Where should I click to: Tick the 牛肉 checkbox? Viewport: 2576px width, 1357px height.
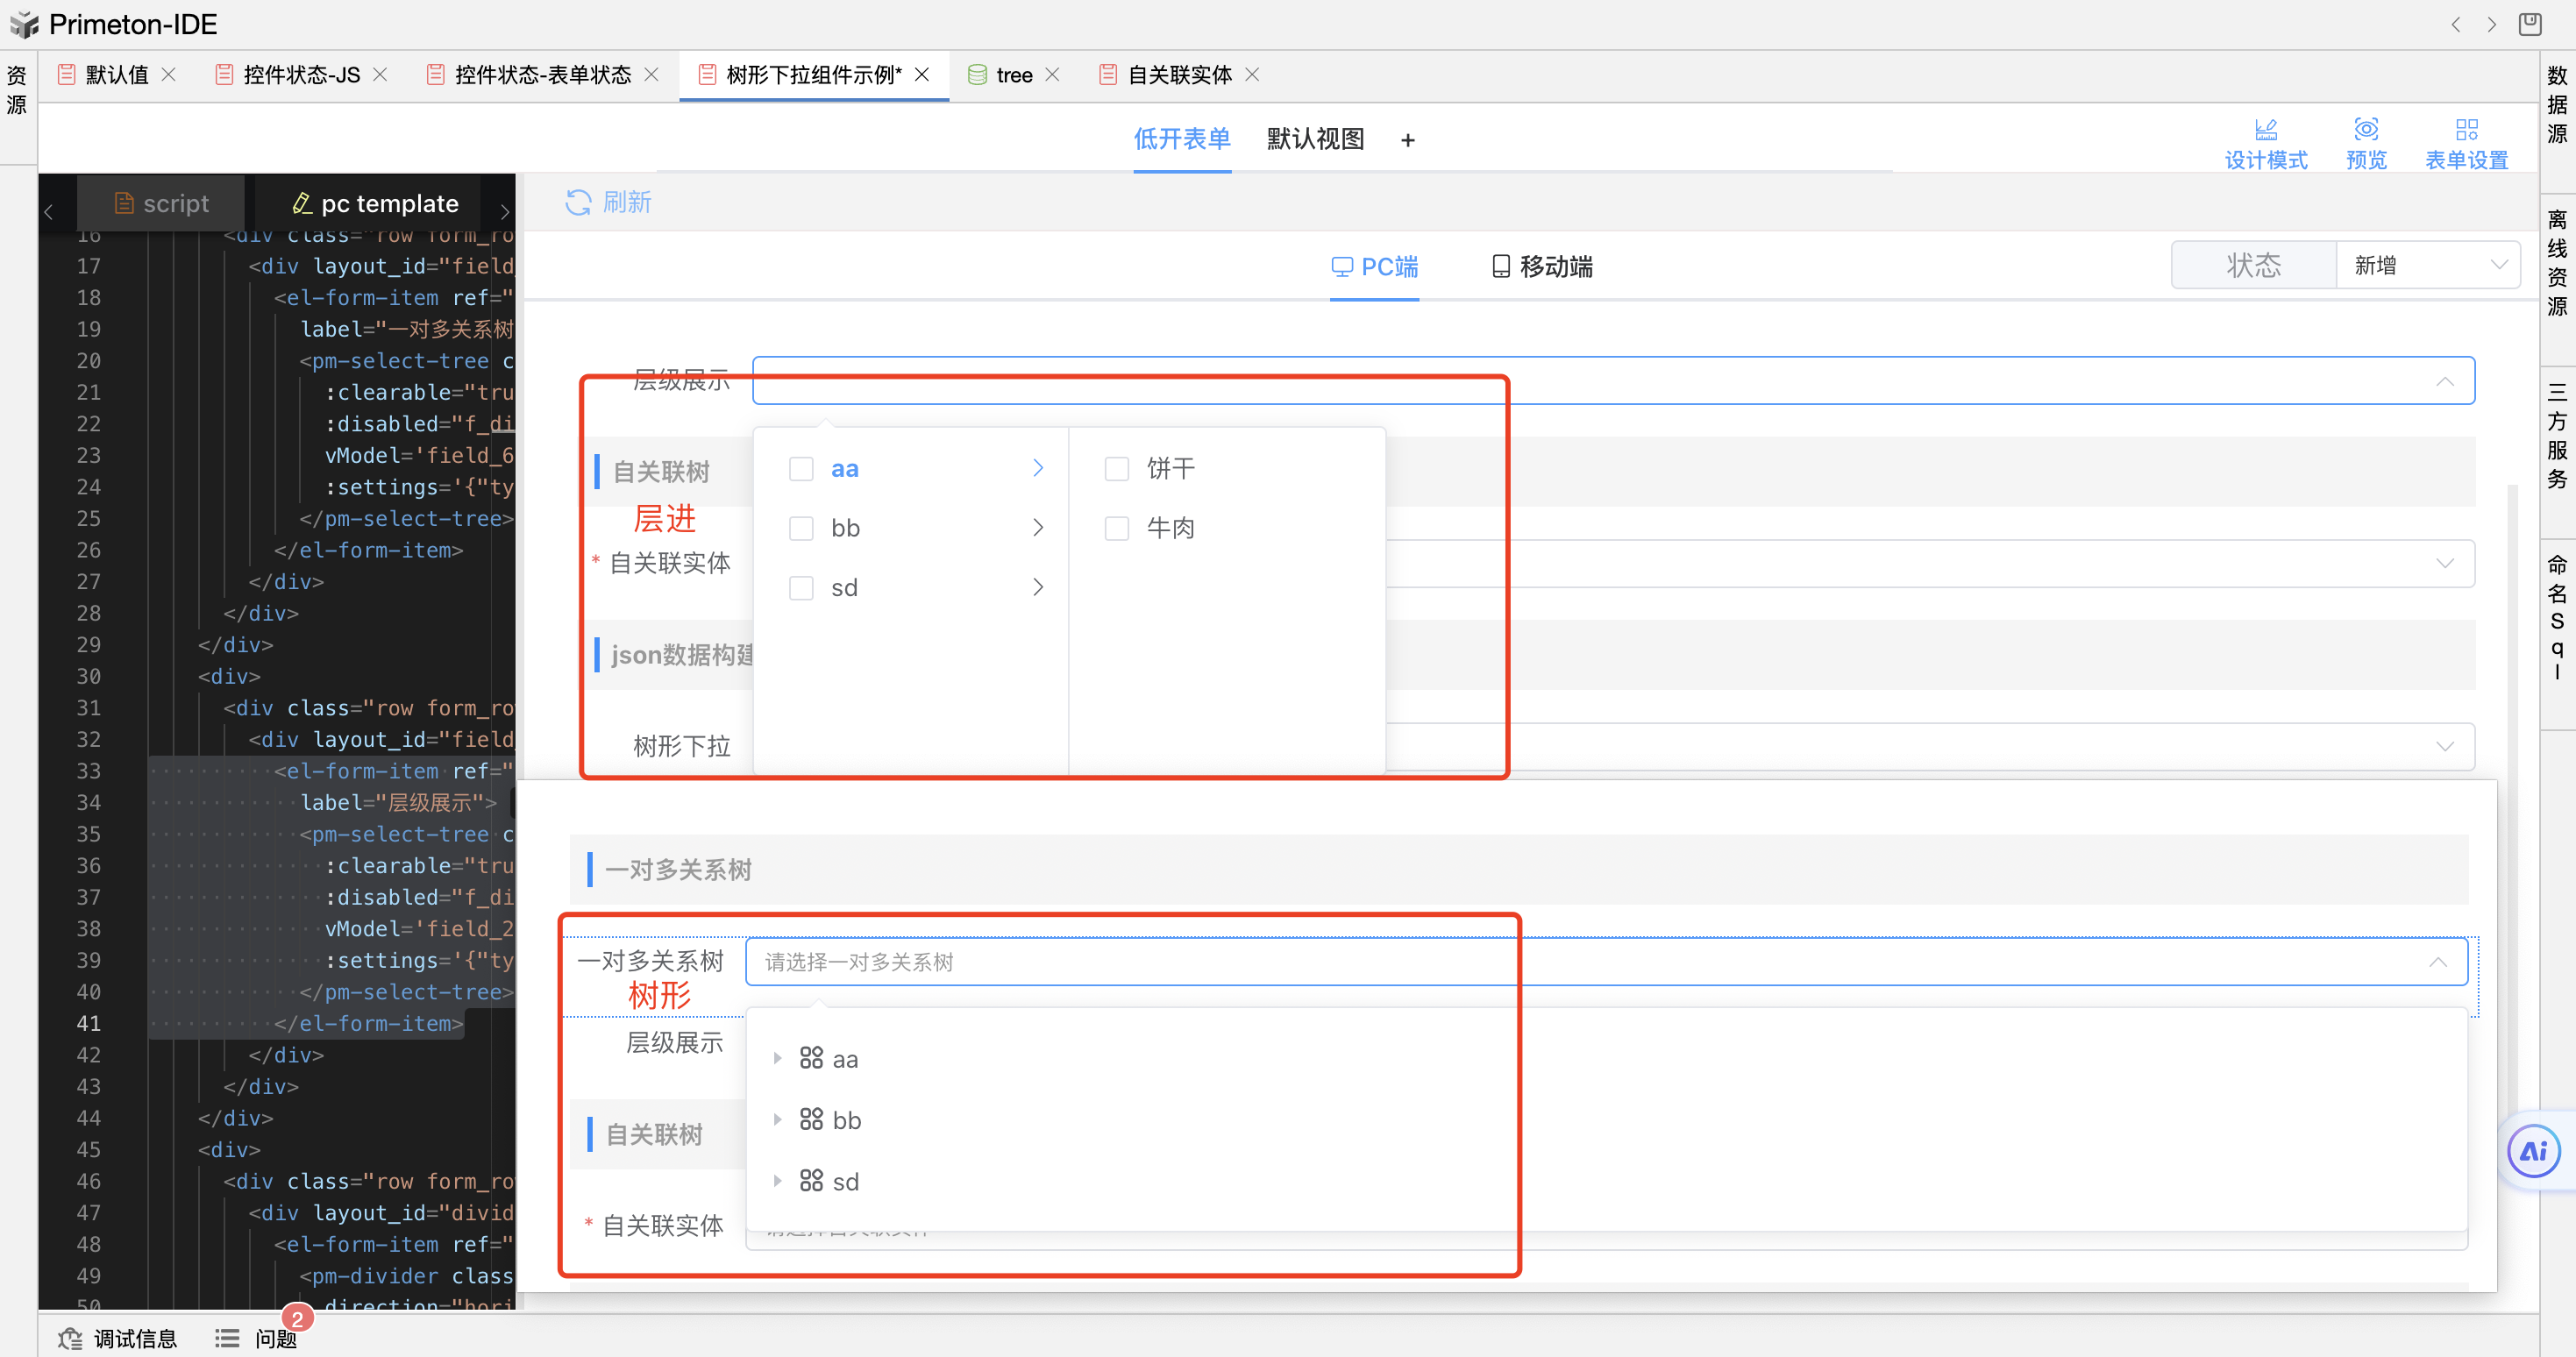tap(1116, 528)
